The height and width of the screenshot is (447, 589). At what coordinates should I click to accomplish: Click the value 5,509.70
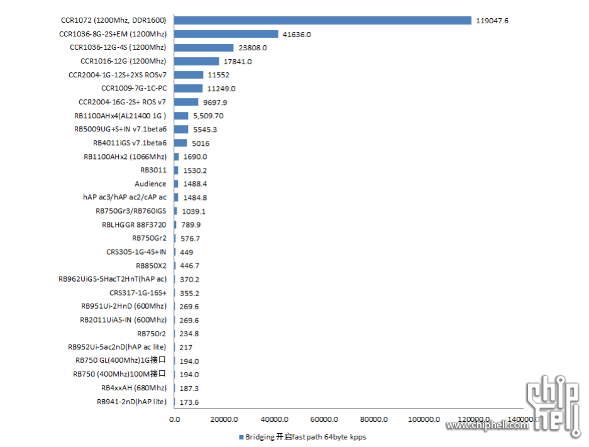[x=209, y=116]
